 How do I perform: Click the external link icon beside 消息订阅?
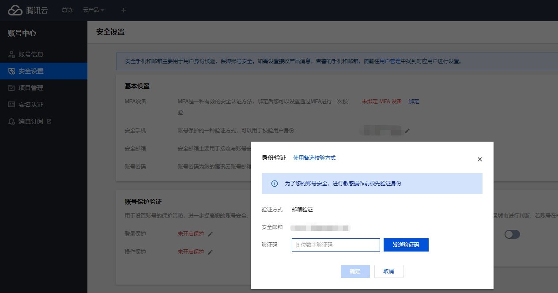click(x=49, y=121)
